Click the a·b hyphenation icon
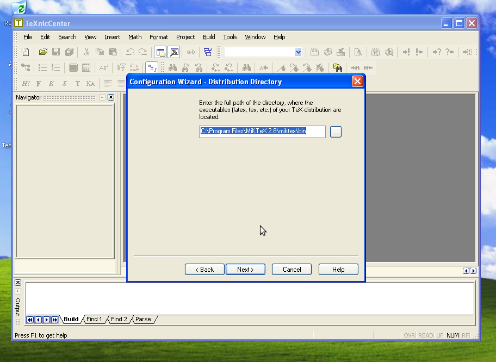496x362 pixels. point(191,52)
